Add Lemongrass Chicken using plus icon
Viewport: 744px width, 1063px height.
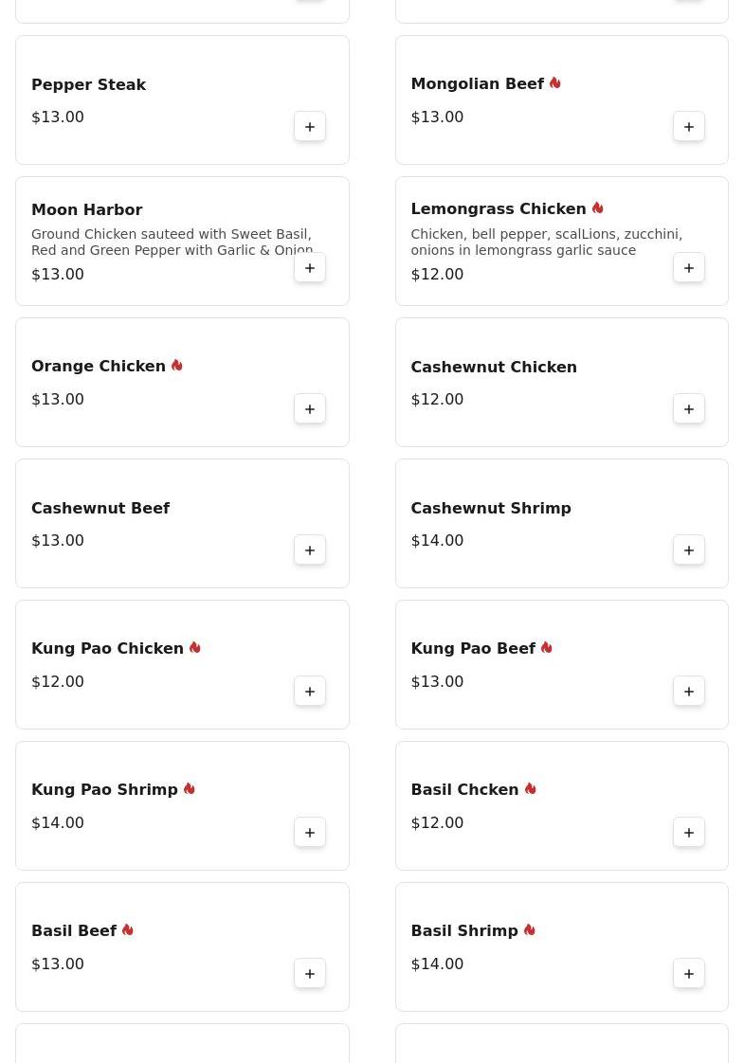pos(689,268)
